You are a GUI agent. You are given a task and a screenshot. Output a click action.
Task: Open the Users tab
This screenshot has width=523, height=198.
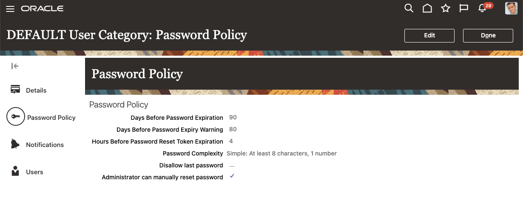[34, 172]
